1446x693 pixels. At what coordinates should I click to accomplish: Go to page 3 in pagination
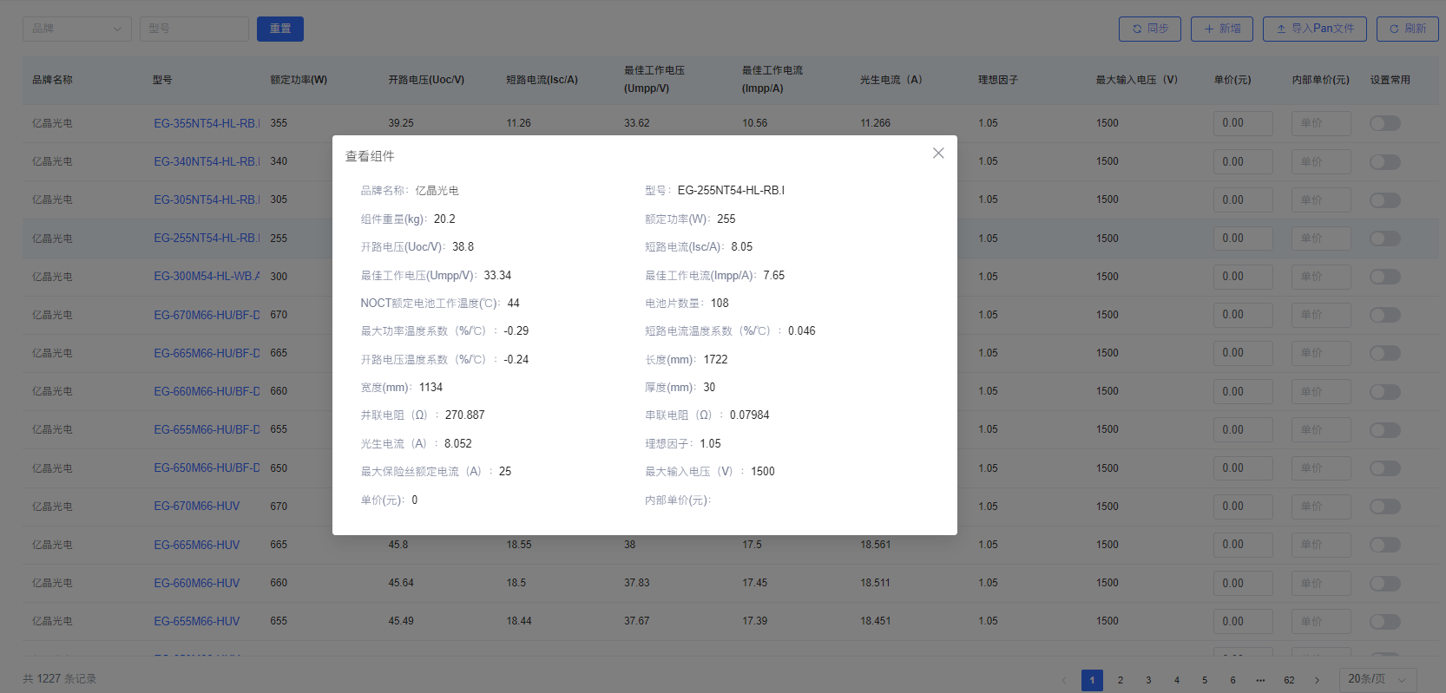point(1148,680)
